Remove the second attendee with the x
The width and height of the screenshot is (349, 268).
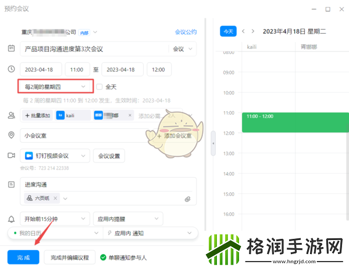click(x=130, y=115)
